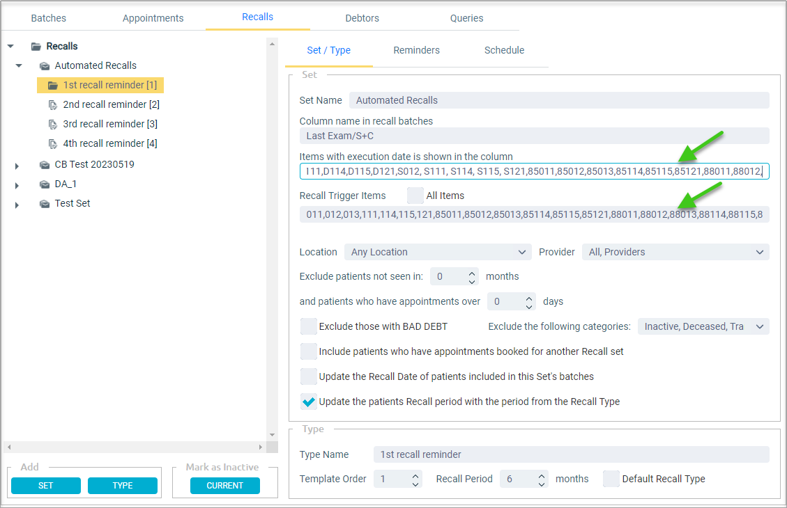Click the Recall Trigger Items field
The width and height of the screenshot is (787, 508).
coord(534,214)
